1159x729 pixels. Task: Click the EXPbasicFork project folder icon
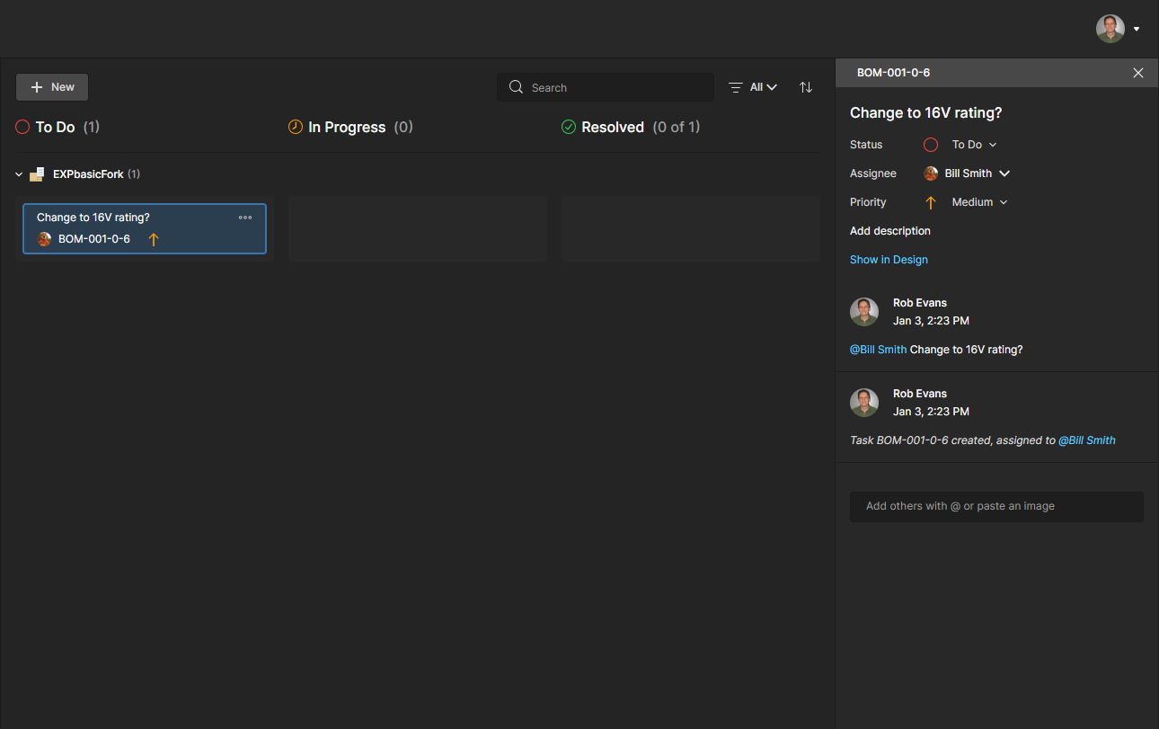(x=37, y=174)
